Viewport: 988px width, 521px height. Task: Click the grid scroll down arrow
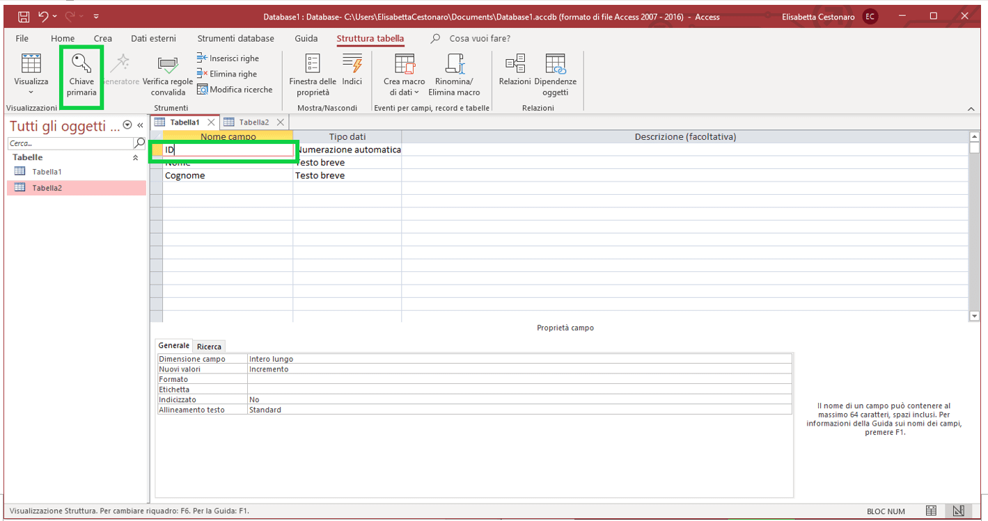[974, 316]
